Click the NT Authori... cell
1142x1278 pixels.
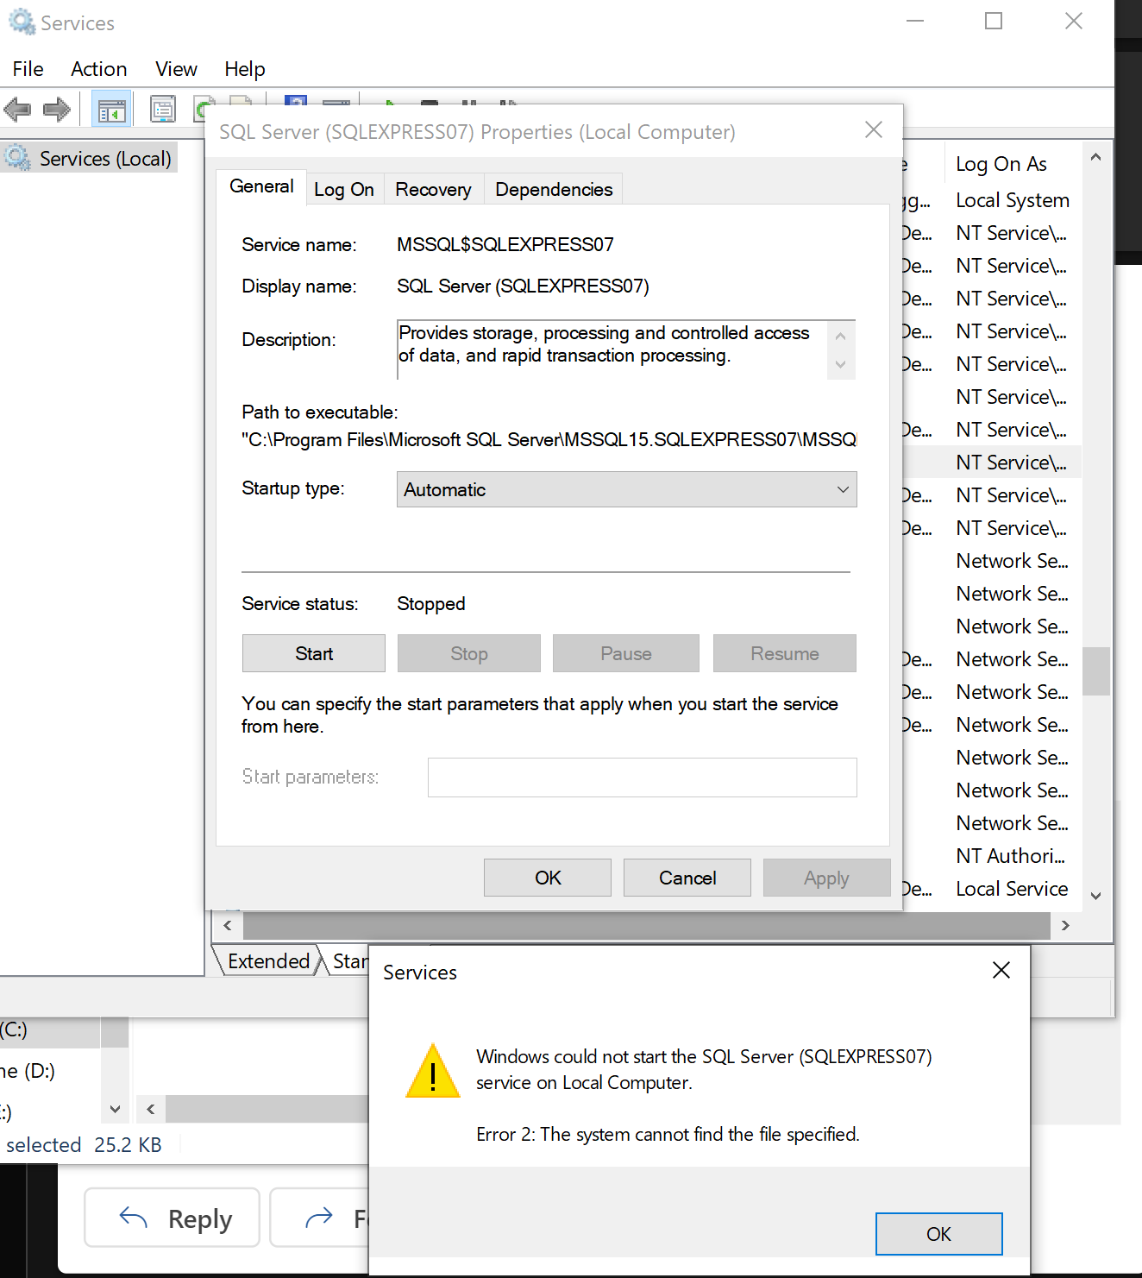[x=1010, y=856]
